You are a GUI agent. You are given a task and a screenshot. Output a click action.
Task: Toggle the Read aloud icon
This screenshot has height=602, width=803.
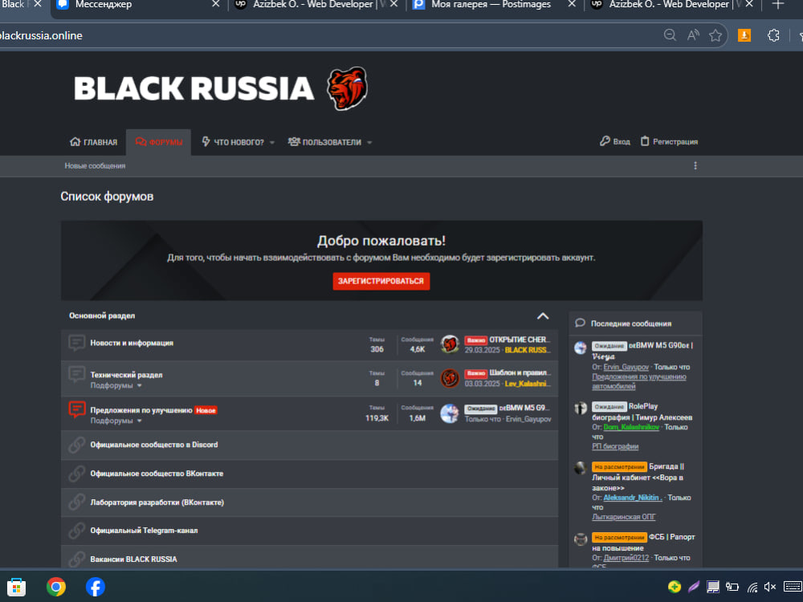(693, 35)
